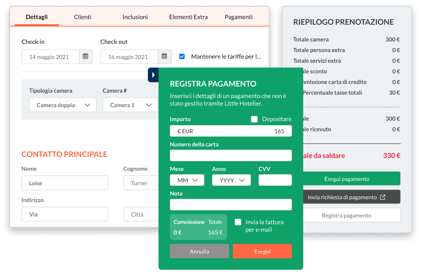This screenshot has width=421, height=272.
Task: Click the Registra pagamento button
Action: tap(347, 216)
